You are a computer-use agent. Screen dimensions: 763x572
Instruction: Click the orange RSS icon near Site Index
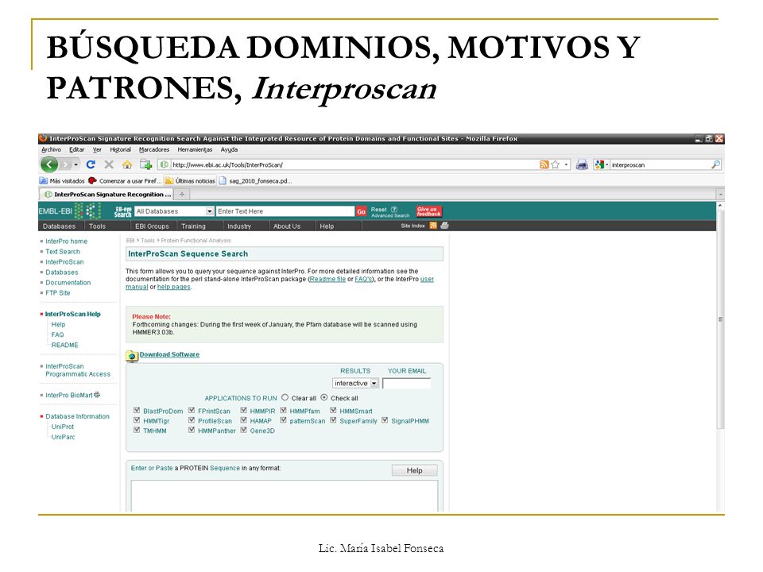click(x=433, y=226)
